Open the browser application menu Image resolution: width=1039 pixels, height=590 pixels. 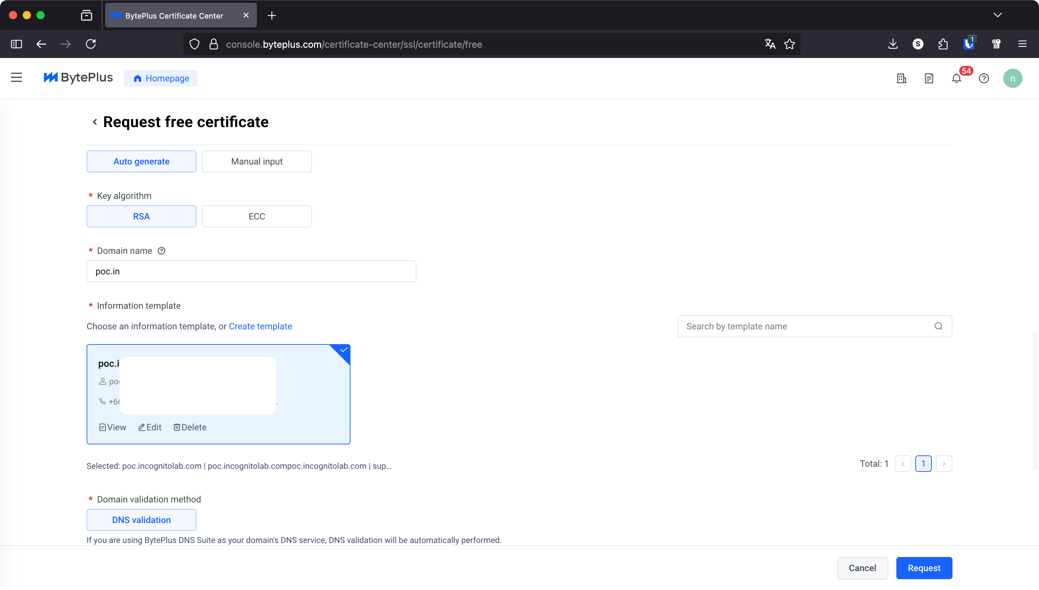pos(1022,44)
